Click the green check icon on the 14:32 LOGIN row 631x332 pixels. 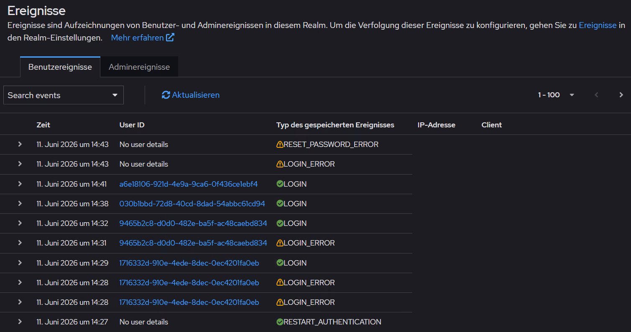[x=280, y=223]
